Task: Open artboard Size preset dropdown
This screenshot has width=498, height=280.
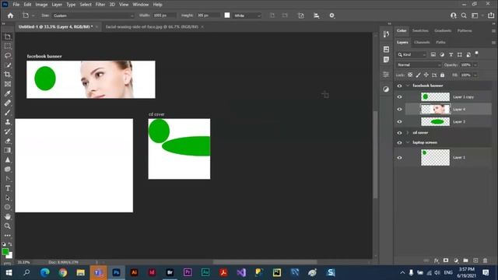Action: [93, 16]
